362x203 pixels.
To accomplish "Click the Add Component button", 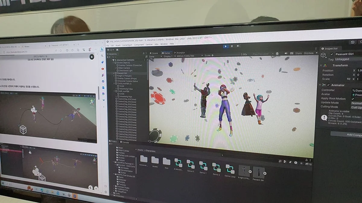I will [346, 134].
